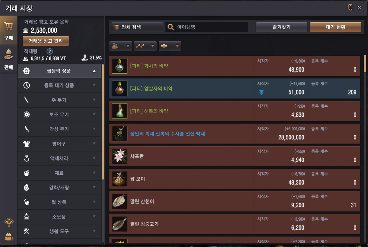Click the 아이템명 search input field
Viewport: 368px width, 247px height.
point(206,27)
